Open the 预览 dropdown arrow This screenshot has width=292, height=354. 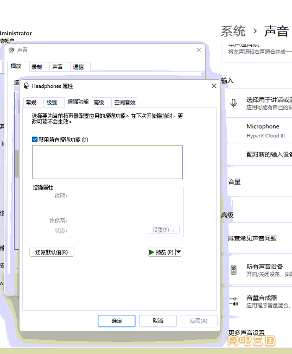click(x=179, y=252)
